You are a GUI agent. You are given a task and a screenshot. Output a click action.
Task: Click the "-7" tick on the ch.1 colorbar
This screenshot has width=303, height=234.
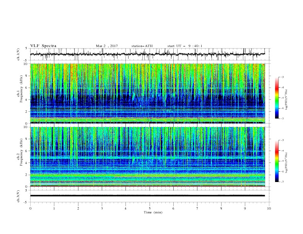tap(282, 119)
